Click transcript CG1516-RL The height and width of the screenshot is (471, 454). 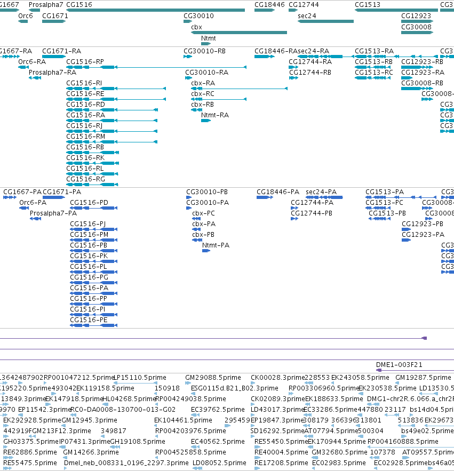click(x=92, y=174)
